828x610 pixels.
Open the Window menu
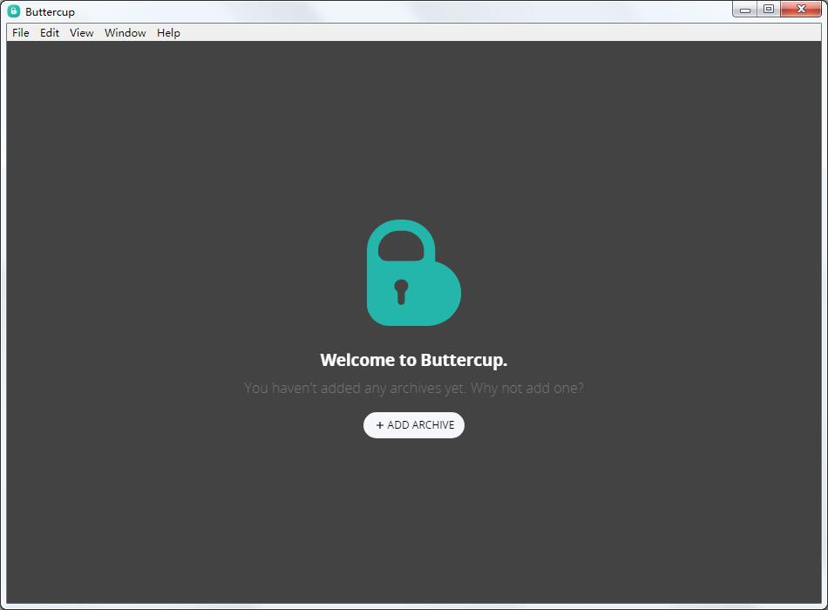(x=126, y=33)
